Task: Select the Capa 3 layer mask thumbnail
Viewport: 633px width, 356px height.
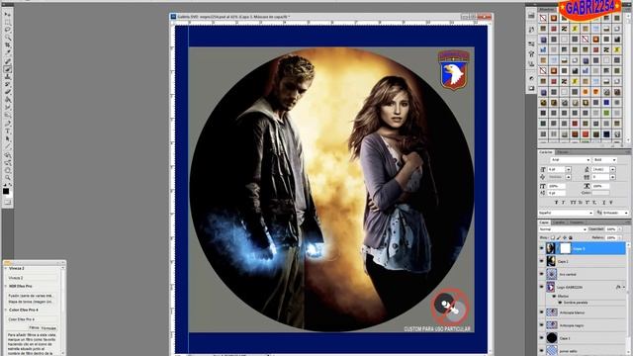Action: (565, 248)
